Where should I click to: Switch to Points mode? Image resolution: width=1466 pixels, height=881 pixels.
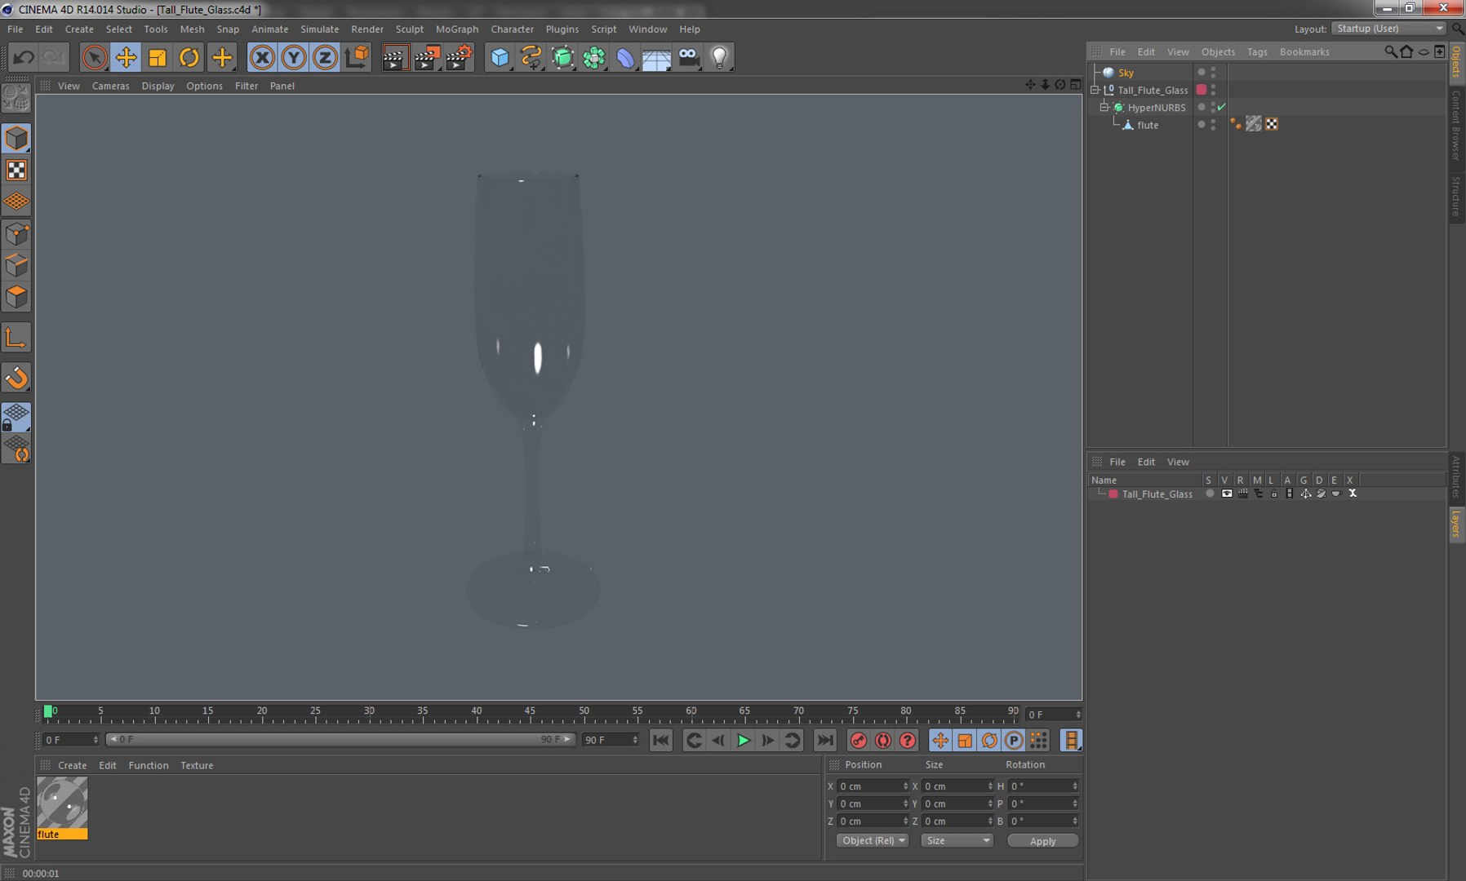[x=16, y=234]
